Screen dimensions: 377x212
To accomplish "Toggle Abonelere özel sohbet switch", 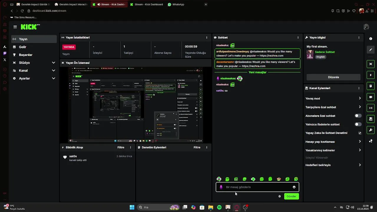I will pyautogui.click(x=358, y=116).
